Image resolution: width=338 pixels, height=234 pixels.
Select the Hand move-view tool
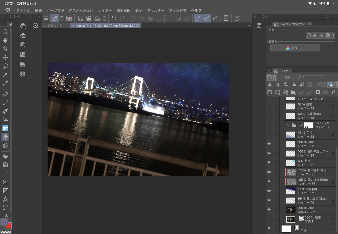click(x=5, y=40)
